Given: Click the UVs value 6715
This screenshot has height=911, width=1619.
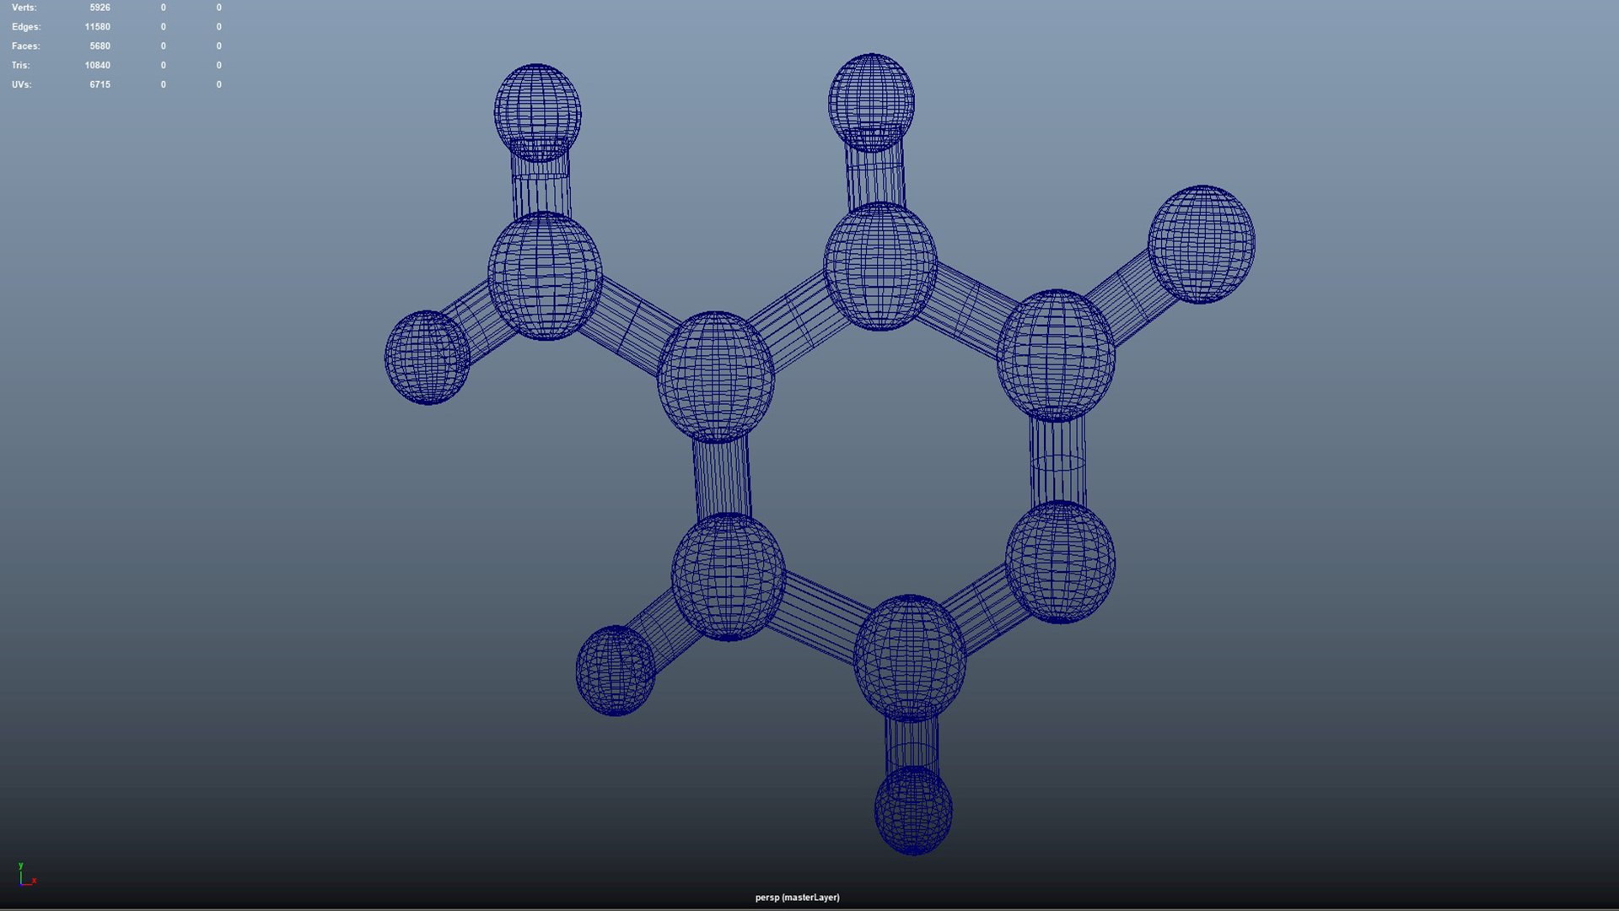Looking at the screenshot, I should pyautogui.click(x=100, y=84).
